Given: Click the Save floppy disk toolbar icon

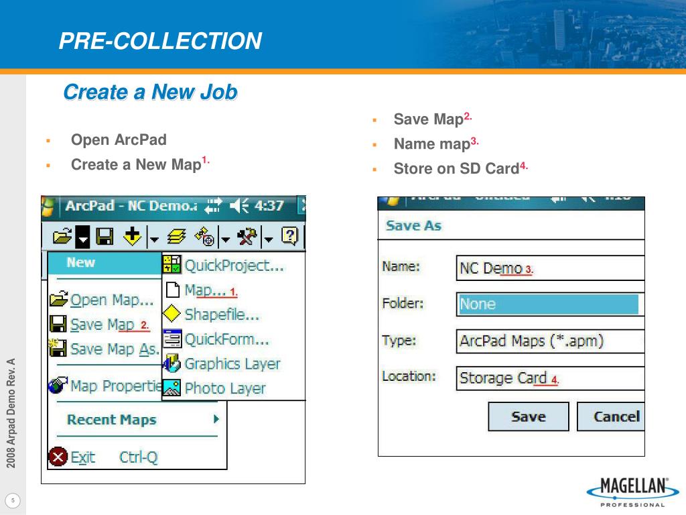Looking at the screenshot, I should pyautogui.click(x=105, y=237).
